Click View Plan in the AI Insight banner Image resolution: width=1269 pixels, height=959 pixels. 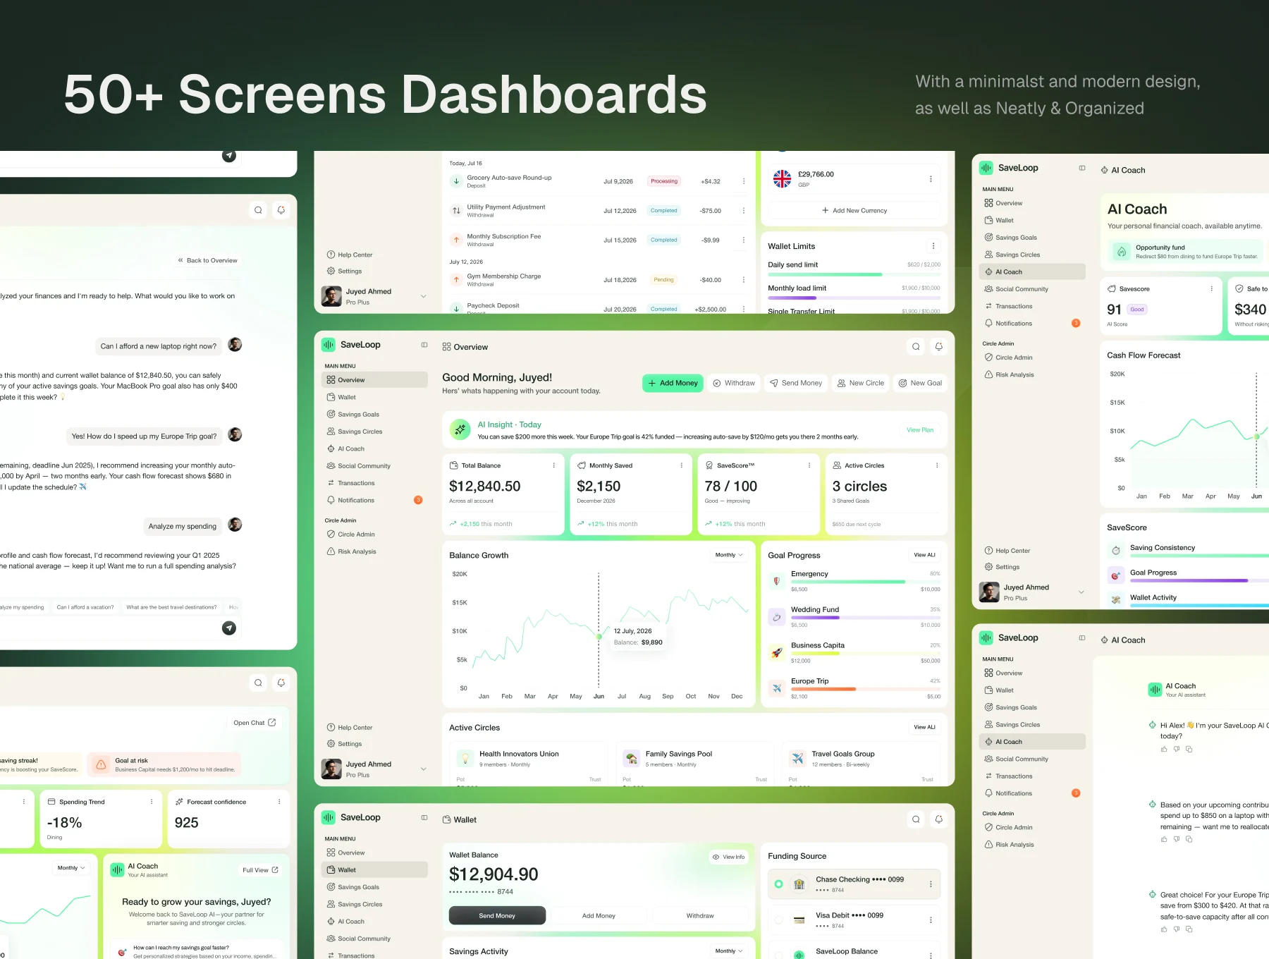[920, 430]
